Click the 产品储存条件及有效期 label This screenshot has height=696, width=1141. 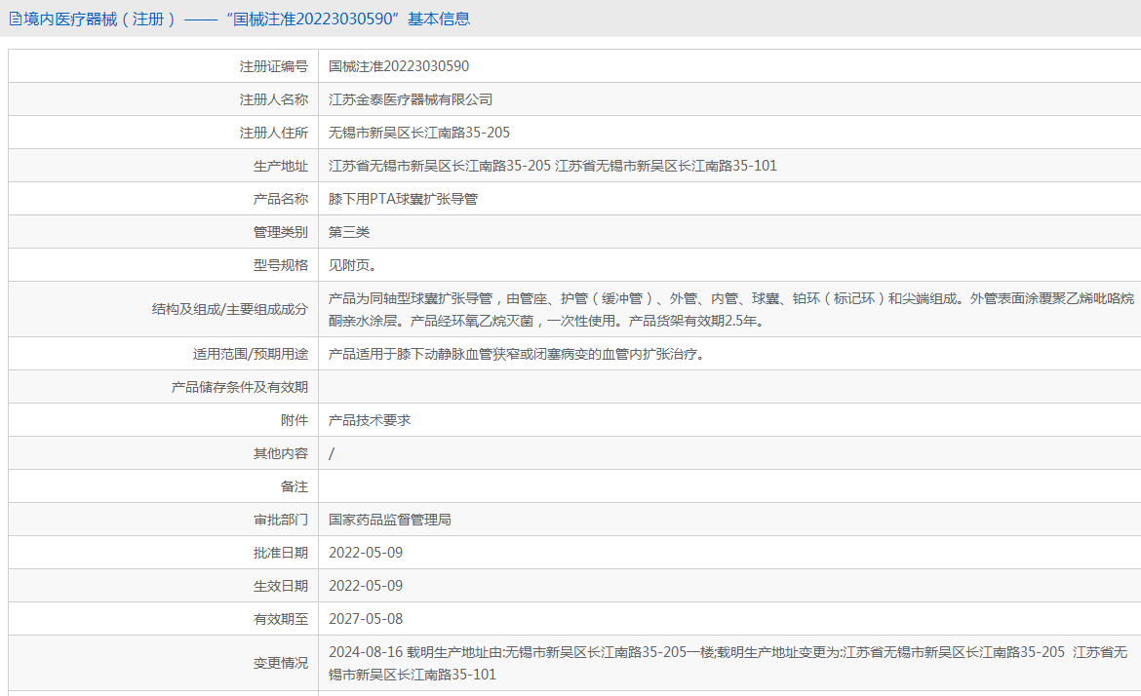click(239, 387)
